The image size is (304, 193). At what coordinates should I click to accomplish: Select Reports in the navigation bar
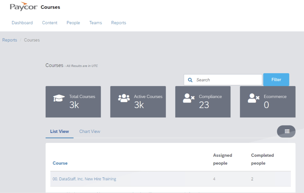click(x=119, y=23)
